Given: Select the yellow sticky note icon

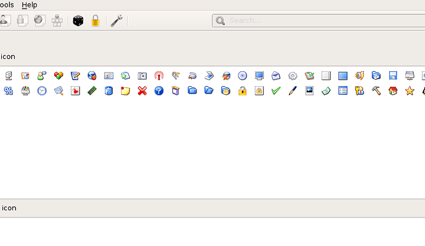Looking at the screenshot, I should (125, 91).
